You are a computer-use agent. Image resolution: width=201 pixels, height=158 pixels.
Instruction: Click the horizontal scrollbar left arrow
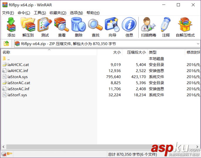4,147
